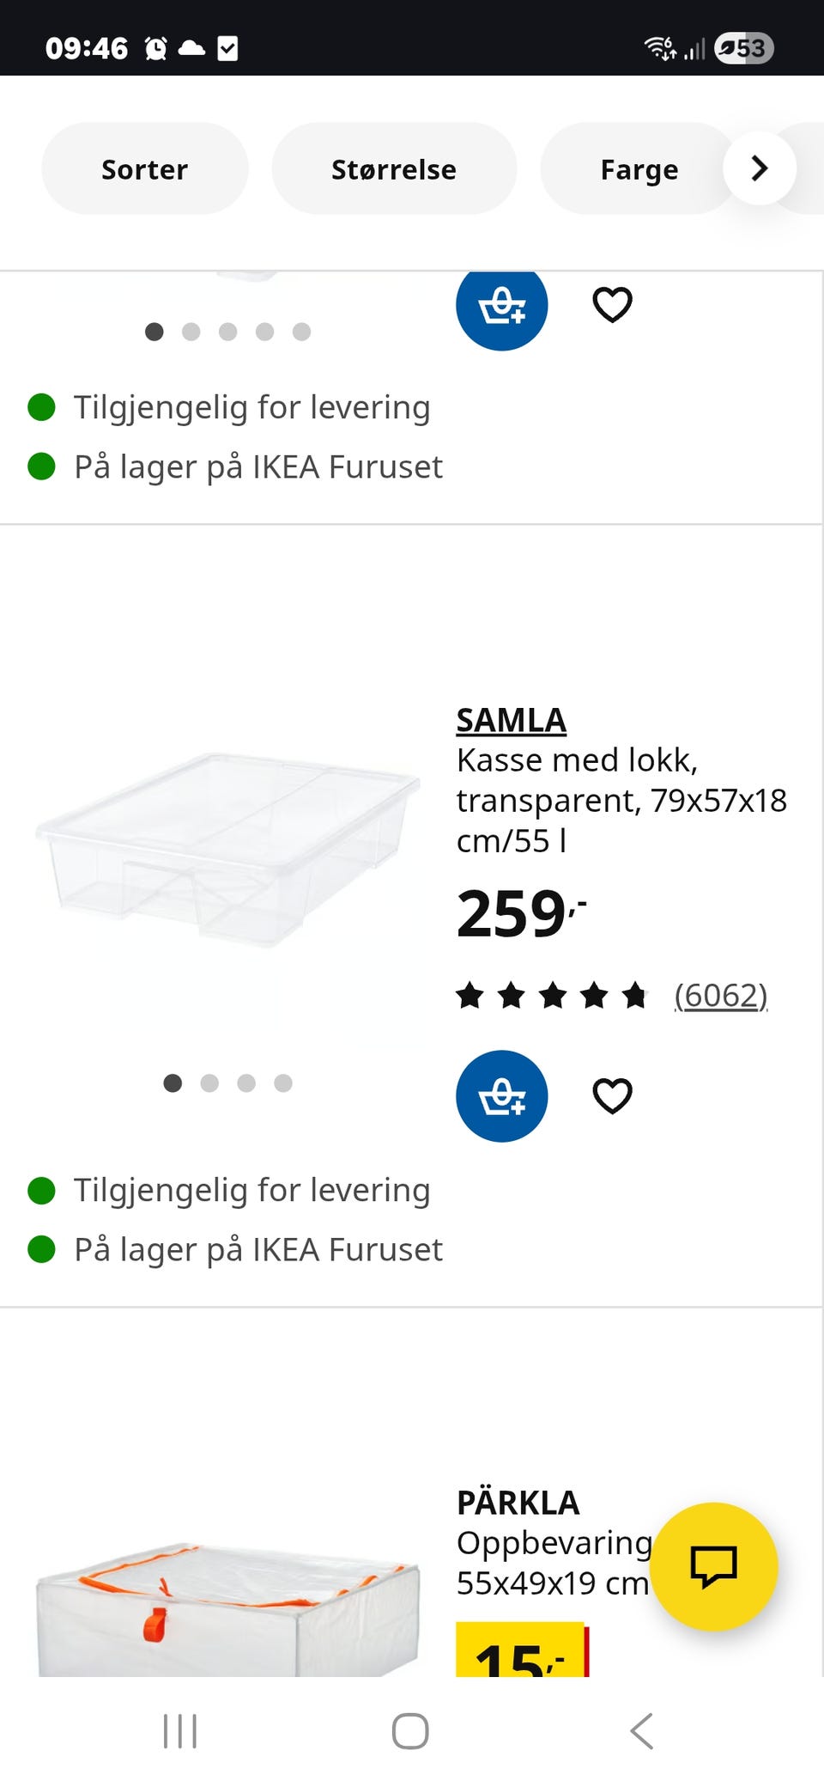The height and width of the screenshot is (1787, 824).
Task: Favorite the SAMLA kasse med lokk
Action: 612,1095
